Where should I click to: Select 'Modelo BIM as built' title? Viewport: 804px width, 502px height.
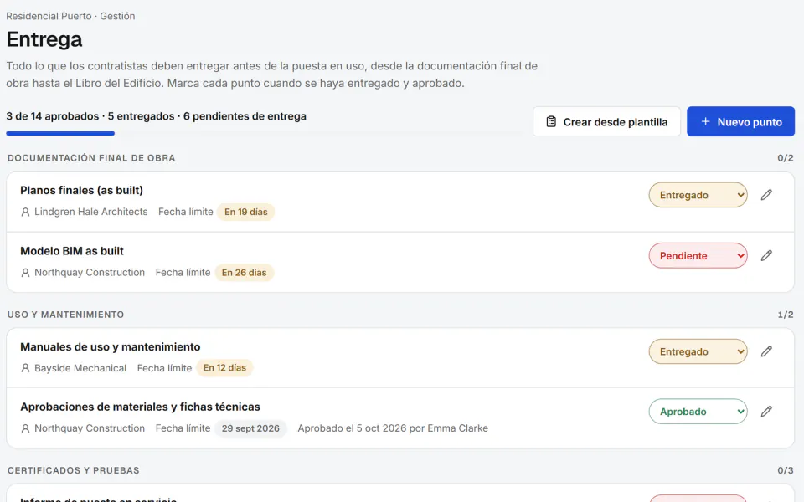click(72, 251)
